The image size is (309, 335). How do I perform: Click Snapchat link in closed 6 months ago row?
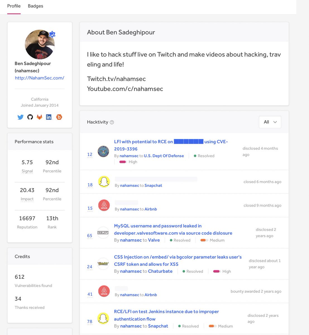(153, 185)
